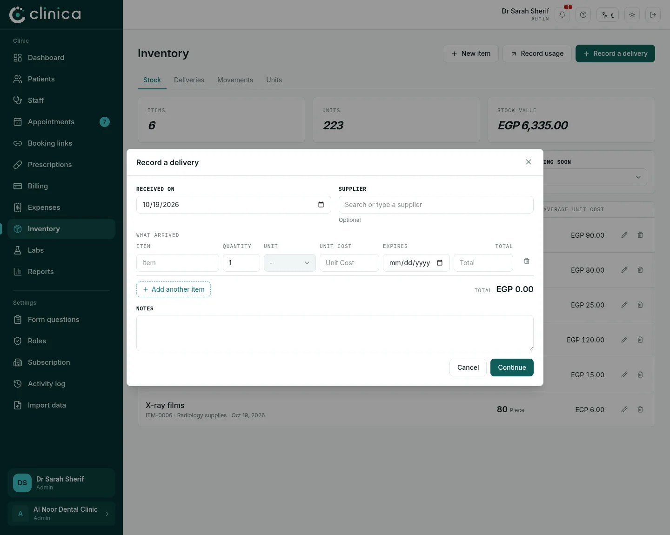Viewport: 670px width, 535px height.
Task: Switch language with translate icon
Action: [x=608, y=15]
